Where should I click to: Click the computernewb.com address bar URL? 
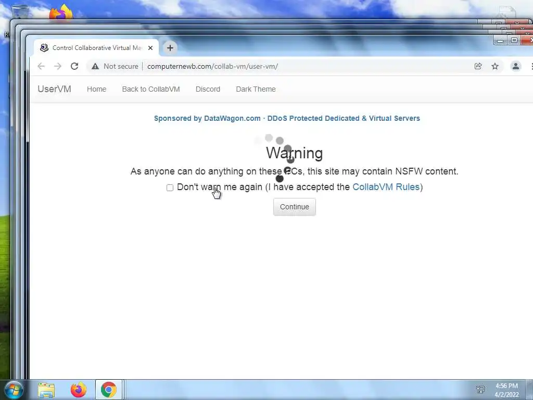coord(212,66)
